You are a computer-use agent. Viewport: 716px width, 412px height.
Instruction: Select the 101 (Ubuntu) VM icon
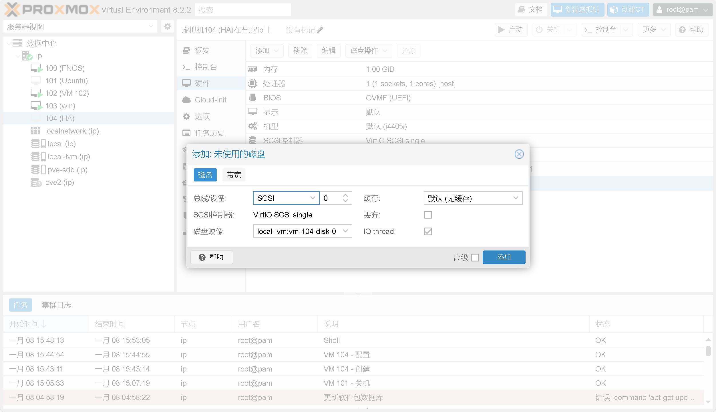click(x=36, y=81)
